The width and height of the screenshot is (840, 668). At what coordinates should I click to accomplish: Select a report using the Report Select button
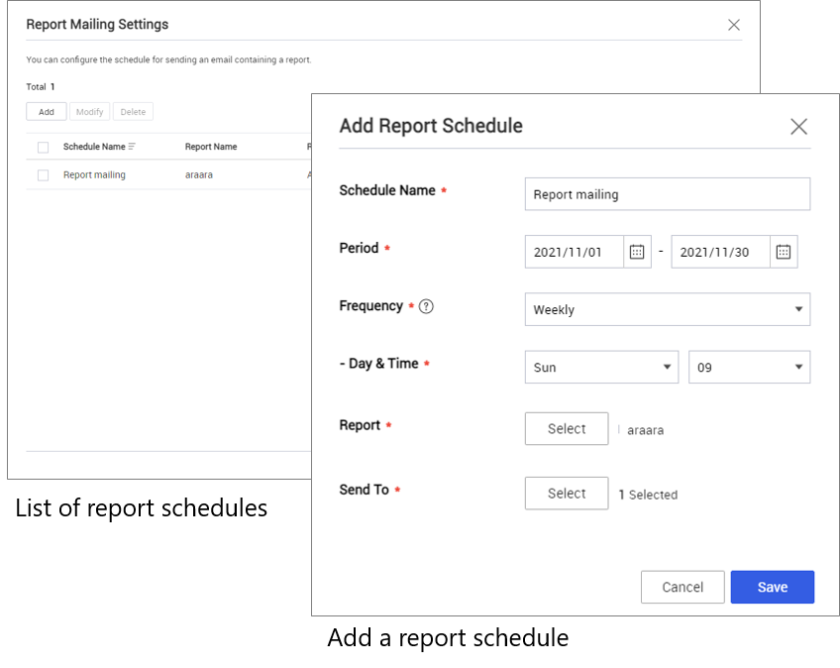[566, 428]
